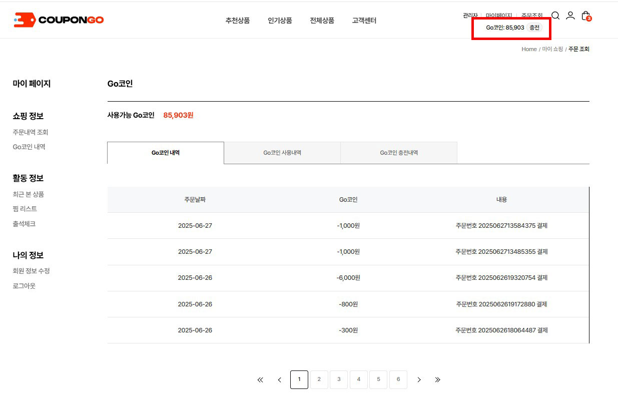Click the -300원 amount cell
This screenshot has height=394, width=618.
click(348, 330)
